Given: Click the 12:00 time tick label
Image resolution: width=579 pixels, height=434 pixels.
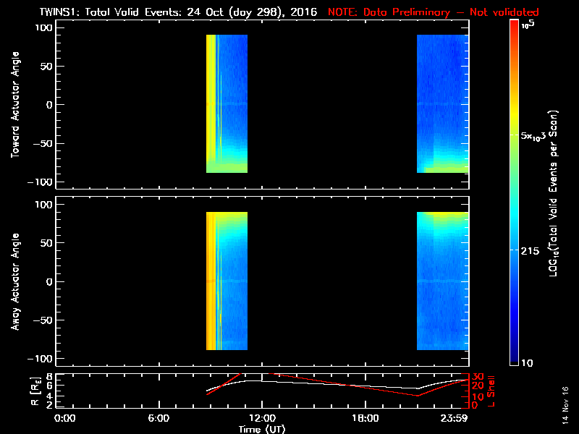Looking at the screenshot, I should pos(261,418).
